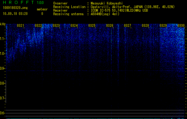
Task: Click the Ovserver field label
Action: 60,3
